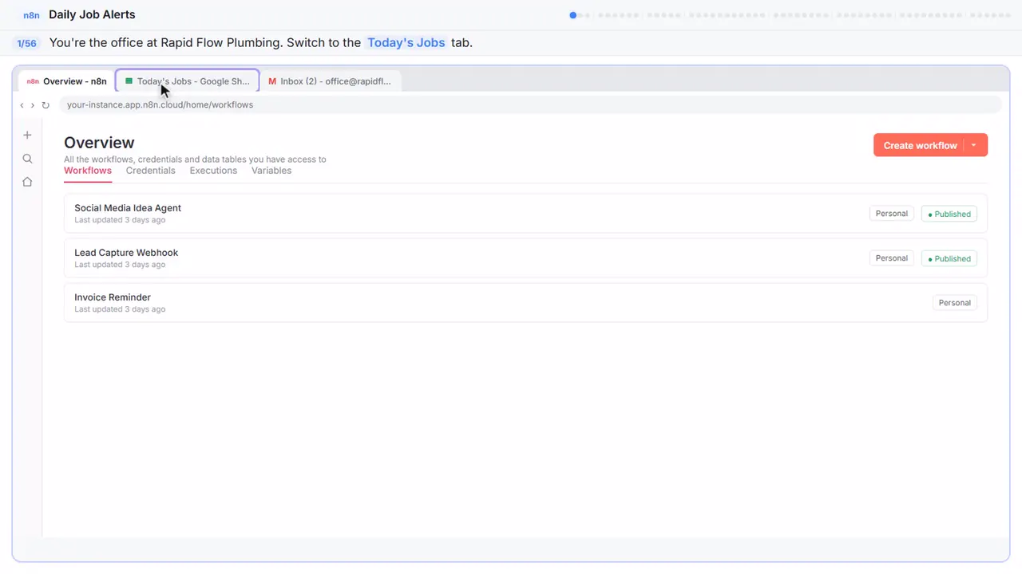Image resolution: width=1022 pixels, height=574 pixels.
Task: Open the Credentials tab
Action: tap(150, 171)
